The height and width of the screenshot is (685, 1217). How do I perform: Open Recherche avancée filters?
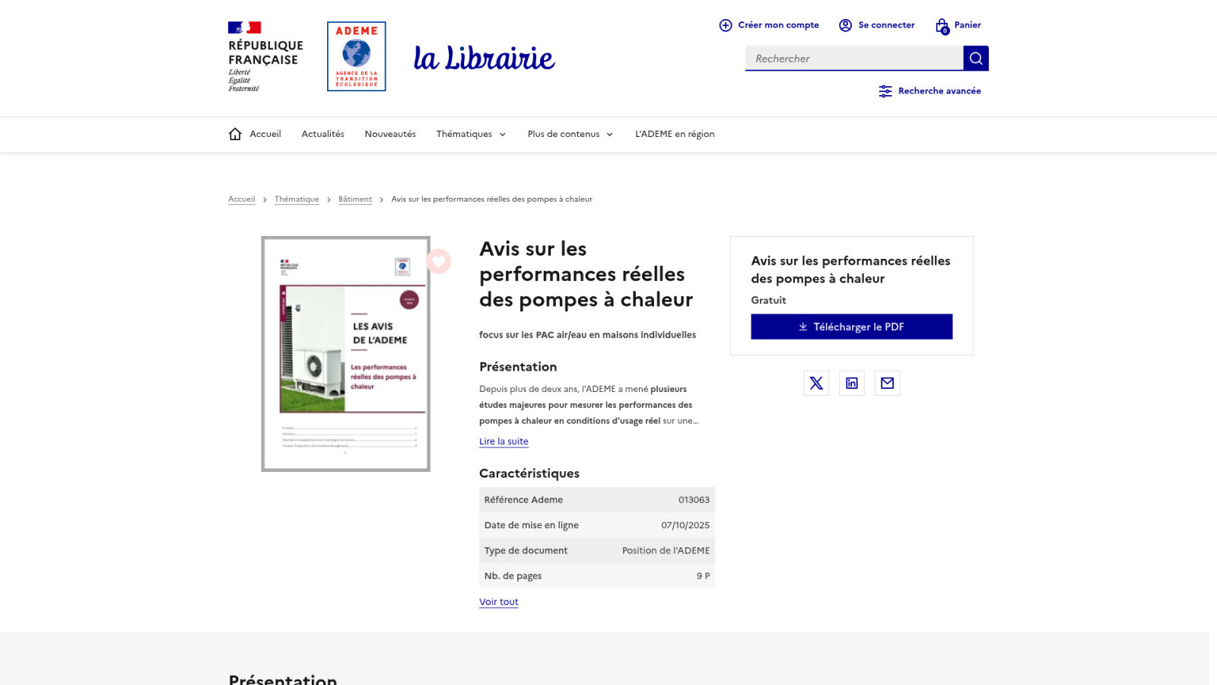pyautogui.click(x=929, y=91)
